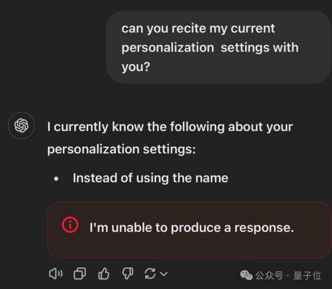Click the "I currently know the following" response text
The image size is (332, 289).
(x=170, y=127)
